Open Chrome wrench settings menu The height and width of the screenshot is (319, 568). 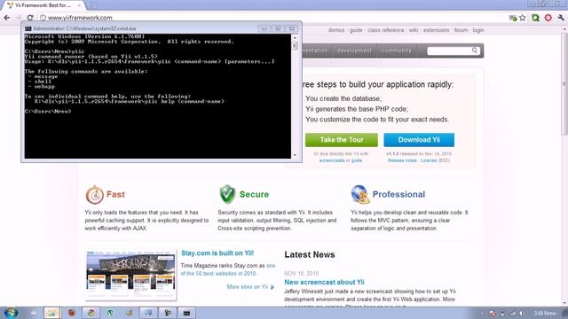[561, 18]
